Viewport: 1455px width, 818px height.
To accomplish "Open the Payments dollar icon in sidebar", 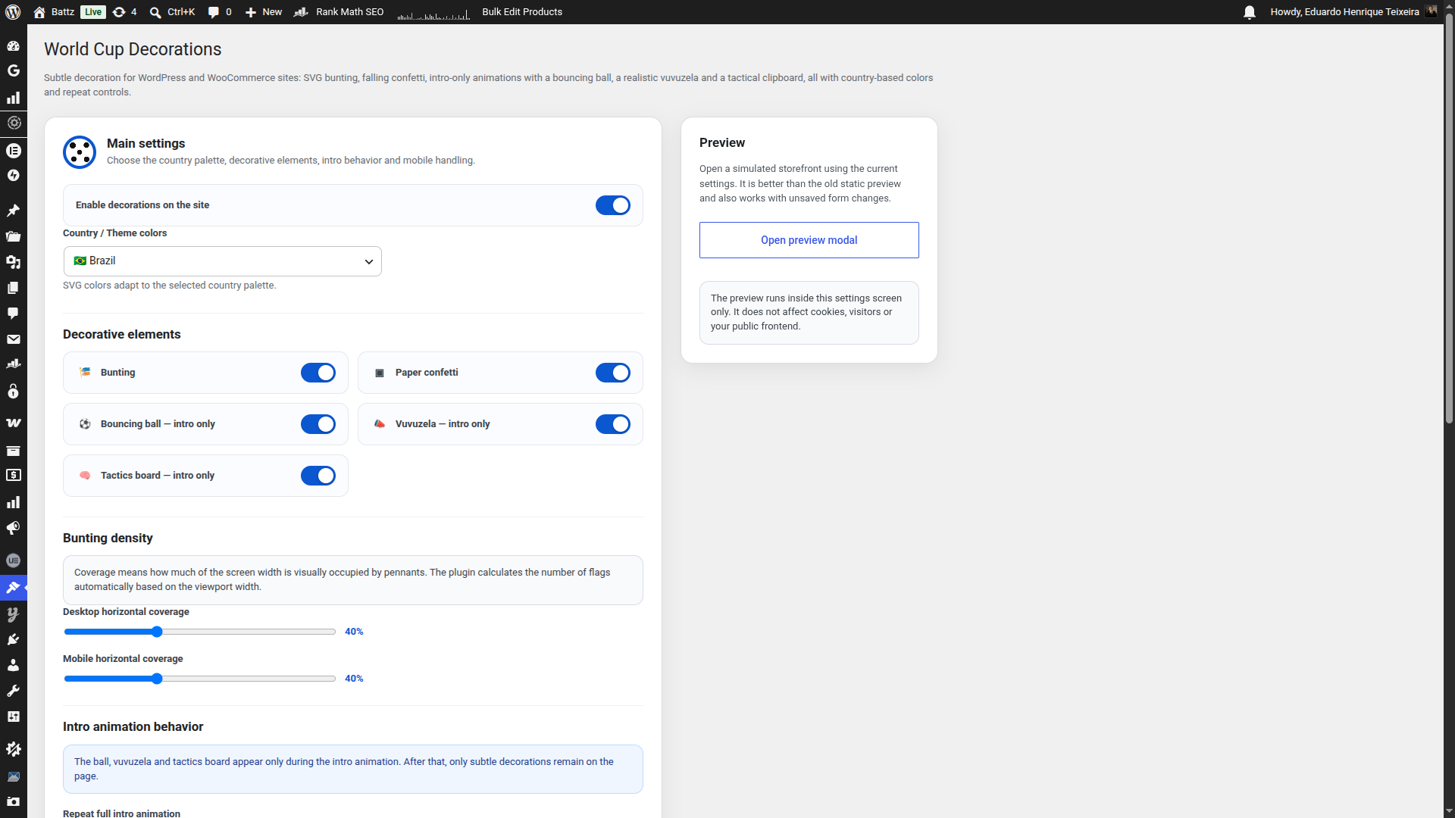I will click(x=13, y=475).
